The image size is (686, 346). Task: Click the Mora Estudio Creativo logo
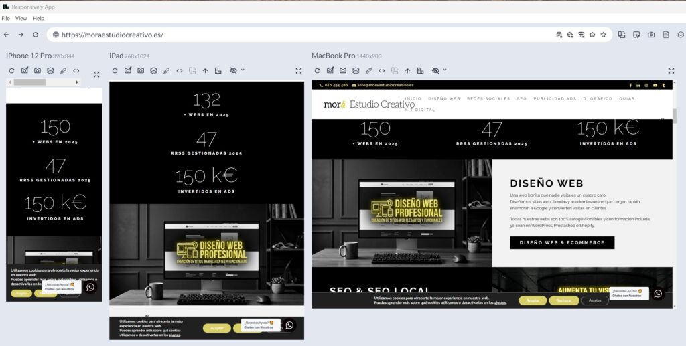pyautogui.click(x=369, y=104)
